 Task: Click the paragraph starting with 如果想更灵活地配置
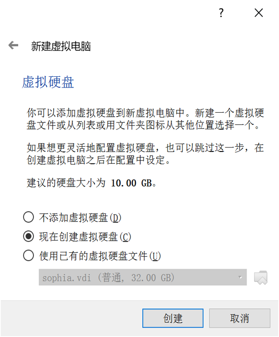[145, 154]
